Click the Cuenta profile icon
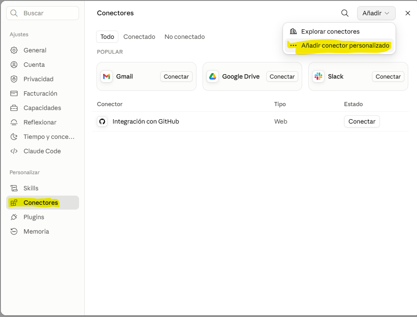Viewport: 417px width, 317px height. point(14,65)
